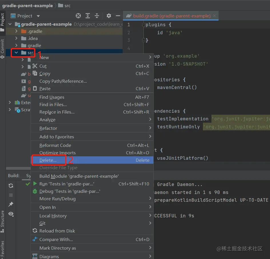Click the Build panel stop icon
270x259 pixels.
click(x=11, y=195)
